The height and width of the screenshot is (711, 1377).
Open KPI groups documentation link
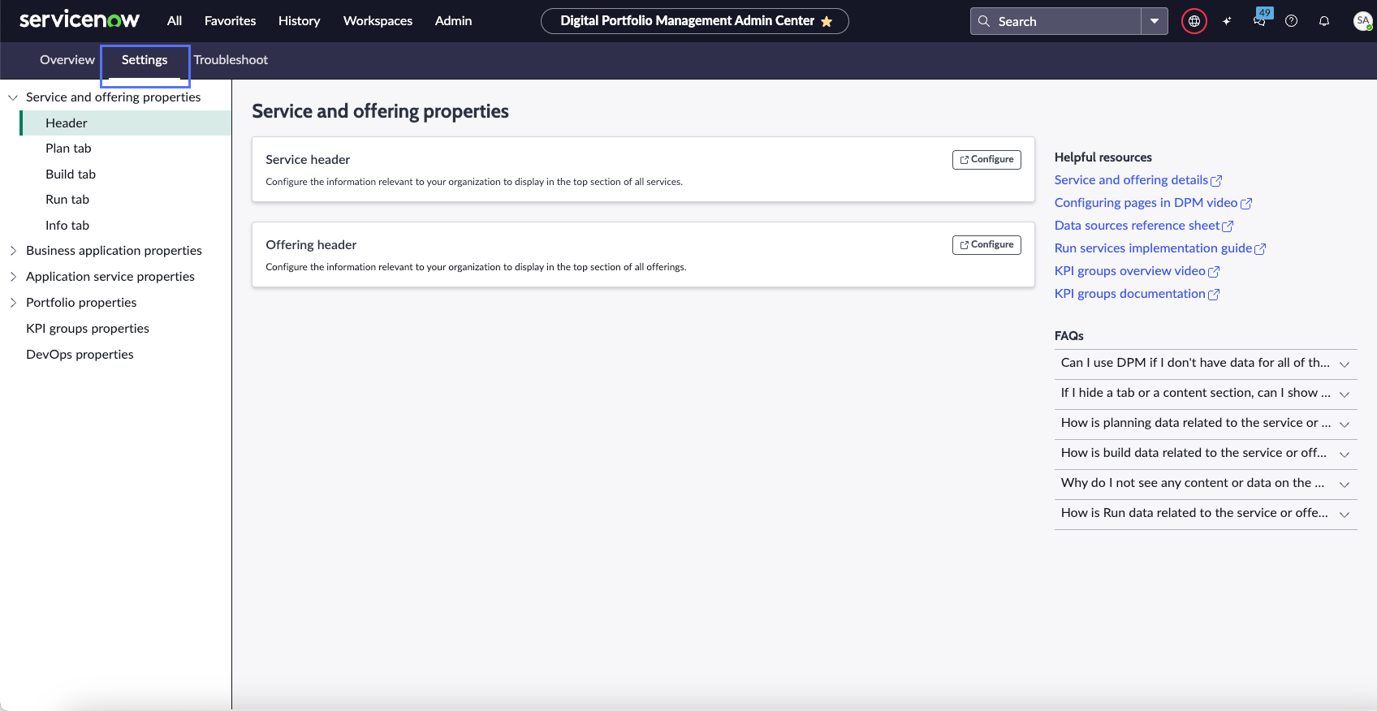tap(1137, 294)
